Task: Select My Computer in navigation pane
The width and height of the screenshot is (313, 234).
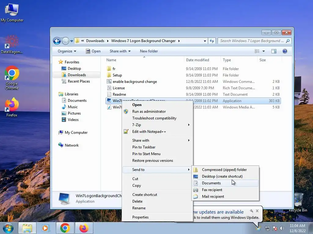Action: point(76,133)
